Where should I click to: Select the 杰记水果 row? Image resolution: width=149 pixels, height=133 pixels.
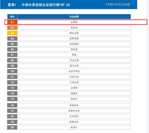pos(69,60)
